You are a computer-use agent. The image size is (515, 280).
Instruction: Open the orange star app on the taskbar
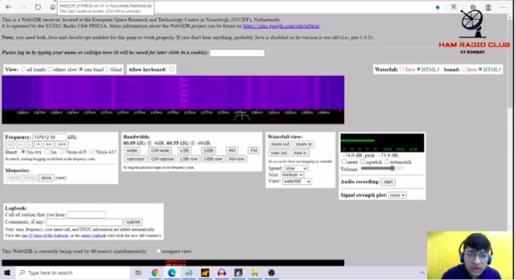205,273
